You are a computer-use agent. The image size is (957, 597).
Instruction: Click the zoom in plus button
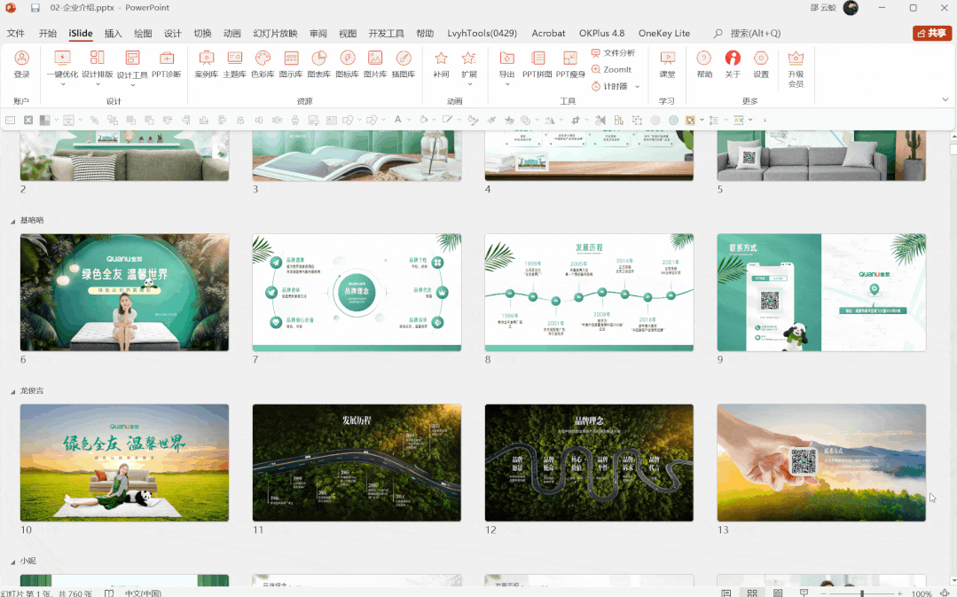click(x=899, y=593)
